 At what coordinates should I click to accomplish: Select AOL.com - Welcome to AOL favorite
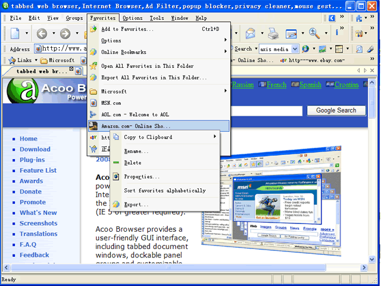159,114
